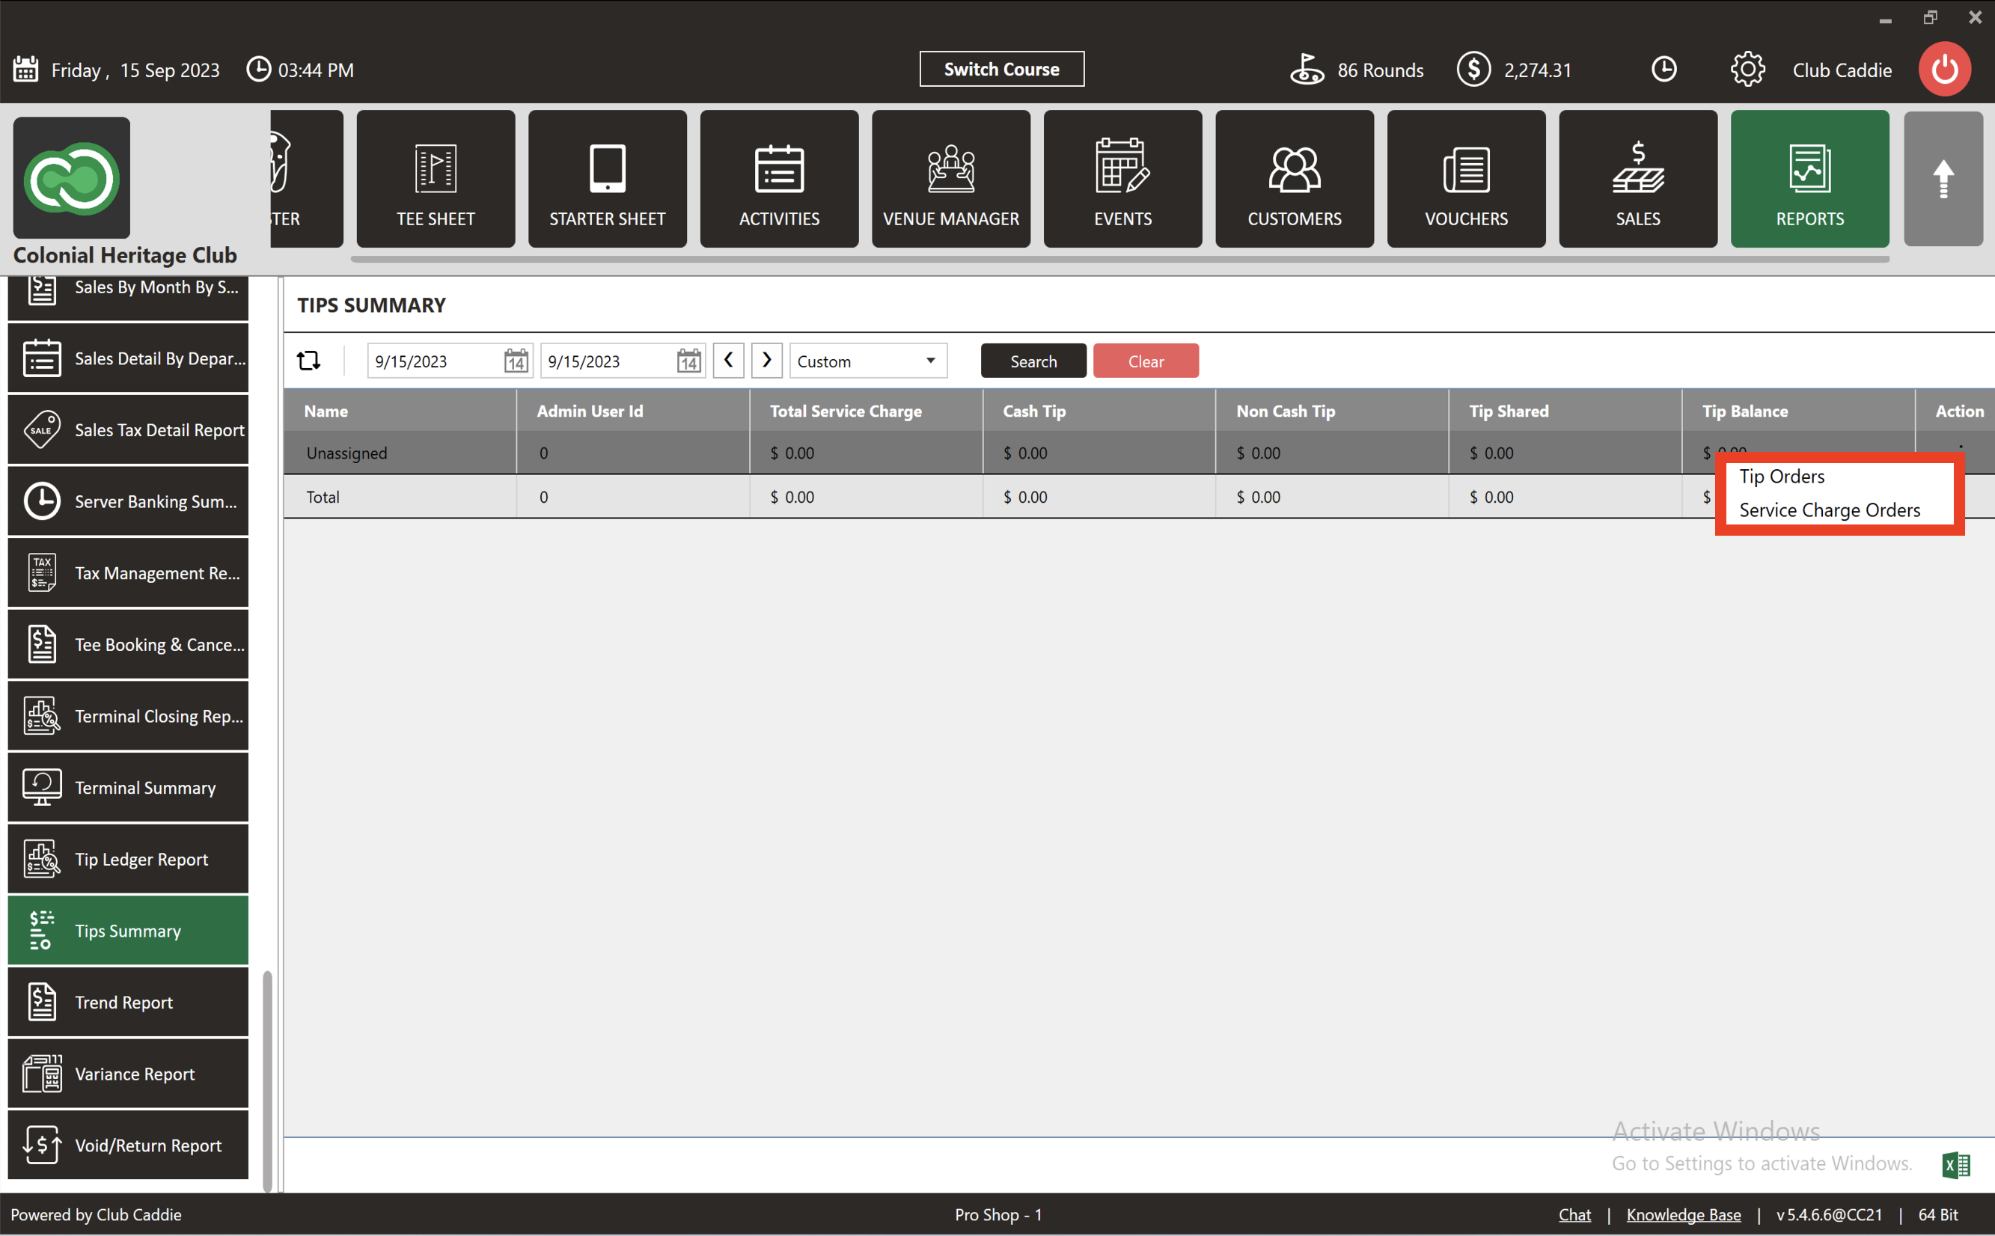This screenshot has width=1995, height=1236.
Task: Click the Colonial Heritage Club logo
Action: click(x=72, y=177)
